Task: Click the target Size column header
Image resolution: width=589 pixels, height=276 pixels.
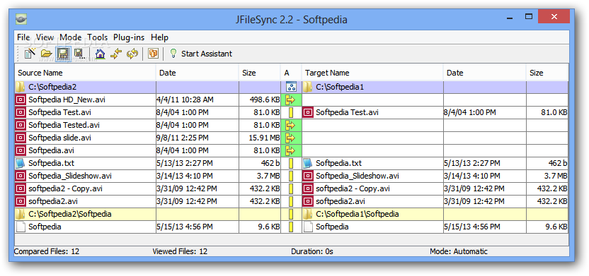Action: (547, 73)
